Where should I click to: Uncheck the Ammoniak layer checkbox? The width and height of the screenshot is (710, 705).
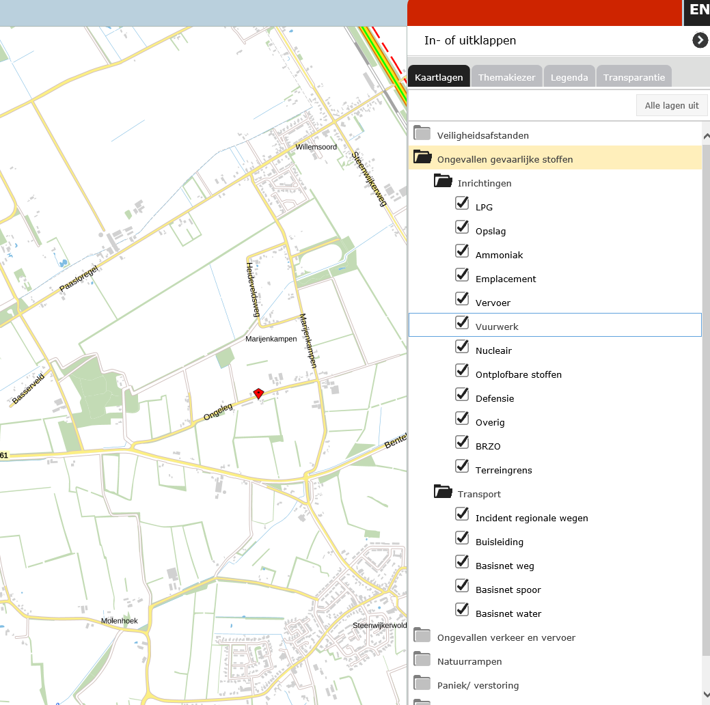coord(462,251)
